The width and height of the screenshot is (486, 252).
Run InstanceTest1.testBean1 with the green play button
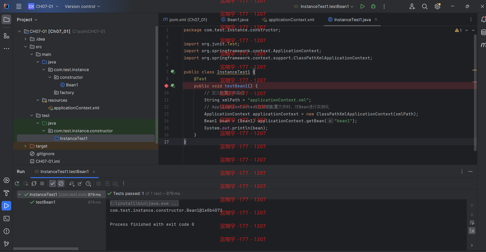pos(362,6)
